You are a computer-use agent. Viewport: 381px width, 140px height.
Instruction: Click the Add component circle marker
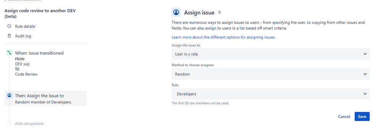tap(9, 123)
